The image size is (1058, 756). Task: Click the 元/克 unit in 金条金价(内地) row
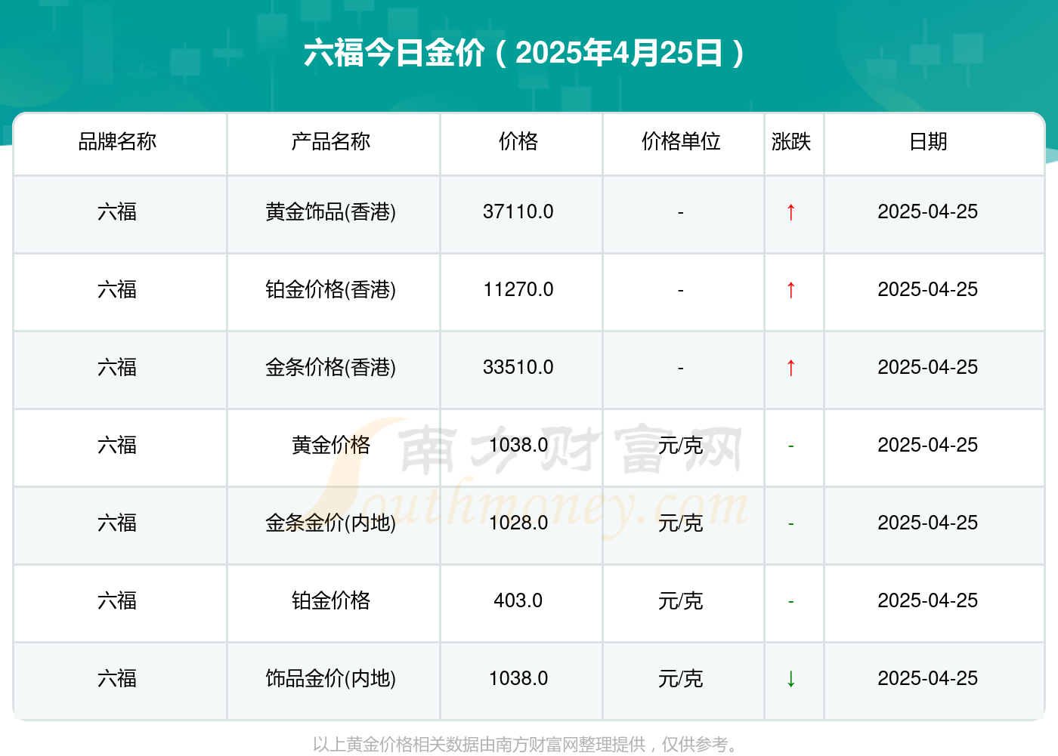point(681,523)
